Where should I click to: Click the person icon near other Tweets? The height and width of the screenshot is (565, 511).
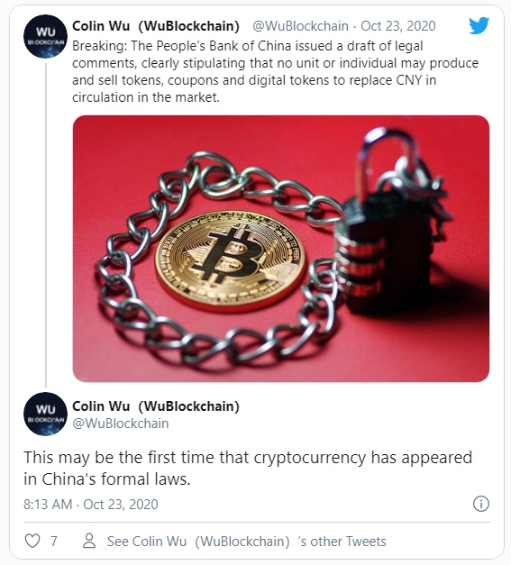coord(89,541)
